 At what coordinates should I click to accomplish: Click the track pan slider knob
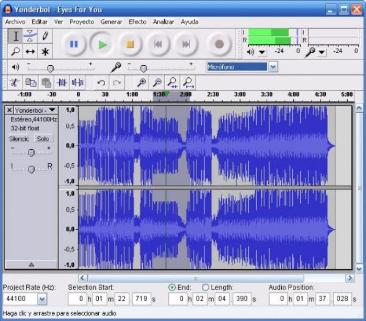click(x=31, y=169)
